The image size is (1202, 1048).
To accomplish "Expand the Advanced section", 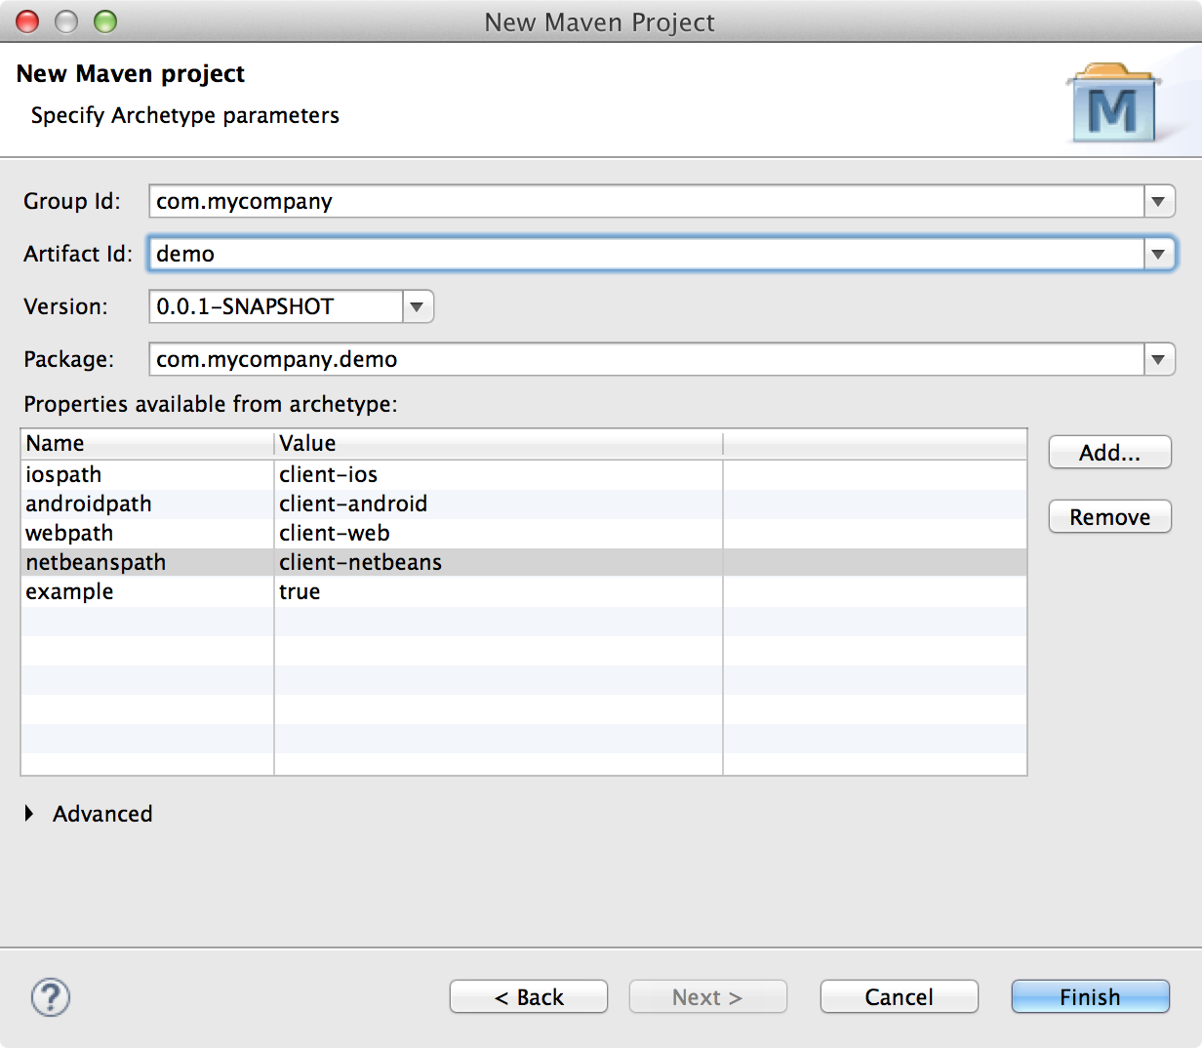I will 29,814.
